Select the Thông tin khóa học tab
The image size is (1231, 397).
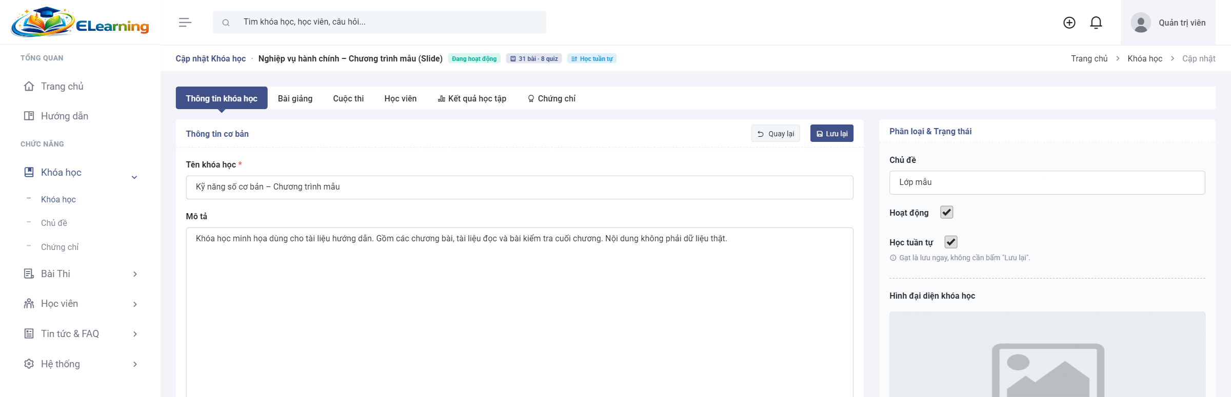222,98
